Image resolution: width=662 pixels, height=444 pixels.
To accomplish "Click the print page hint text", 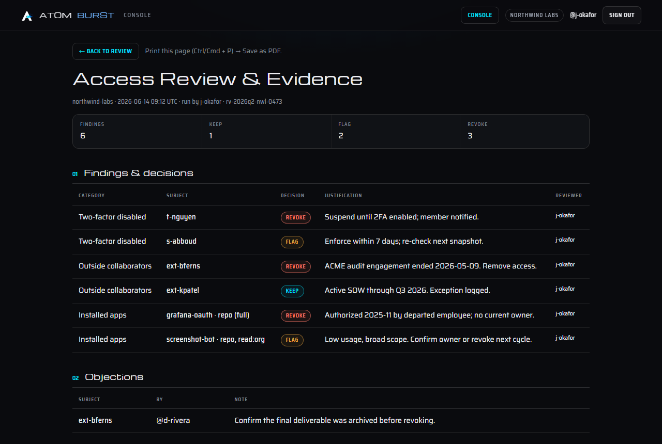I will pos(214,51).
